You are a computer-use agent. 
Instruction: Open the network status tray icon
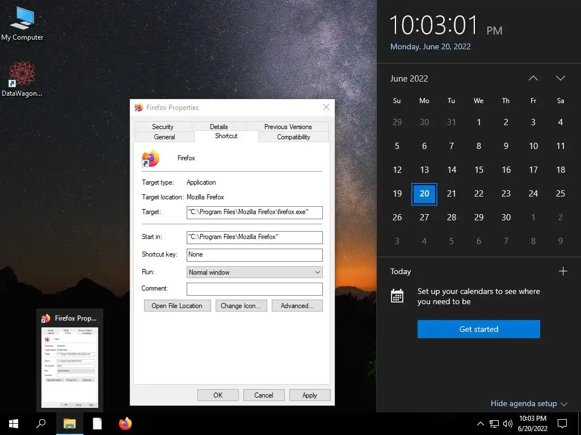pyautogui.click(x=494, y=424)
